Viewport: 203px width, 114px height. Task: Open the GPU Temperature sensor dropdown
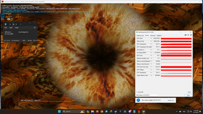(151, 44)
